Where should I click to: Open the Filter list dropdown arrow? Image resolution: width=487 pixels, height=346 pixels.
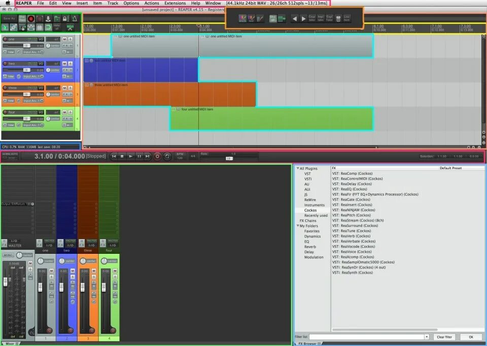(427, 337)
